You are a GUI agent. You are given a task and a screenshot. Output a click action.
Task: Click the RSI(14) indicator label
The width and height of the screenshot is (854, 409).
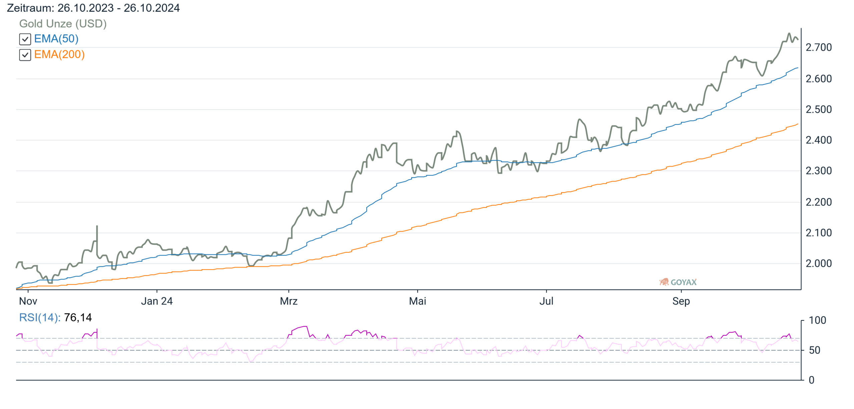[40, 317]
